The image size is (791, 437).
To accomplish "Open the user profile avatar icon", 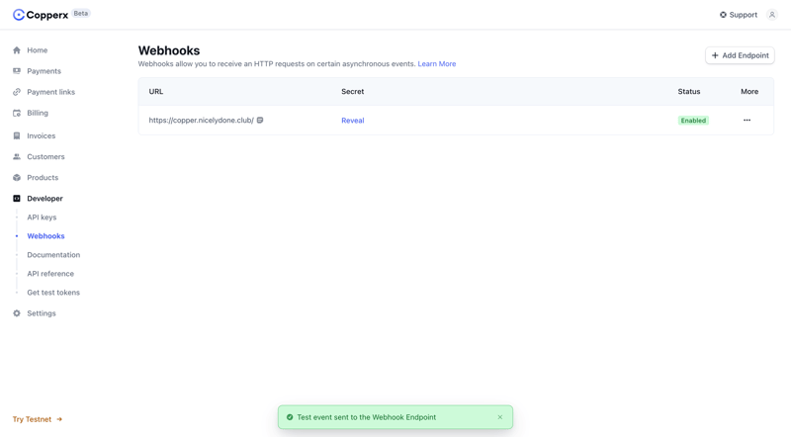I will (x=772, y=15).
